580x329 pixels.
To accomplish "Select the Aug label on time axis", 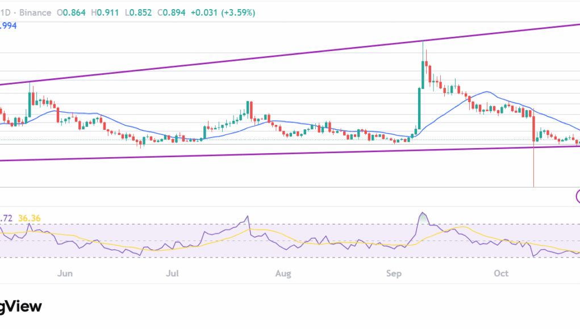I will point(282,274).
